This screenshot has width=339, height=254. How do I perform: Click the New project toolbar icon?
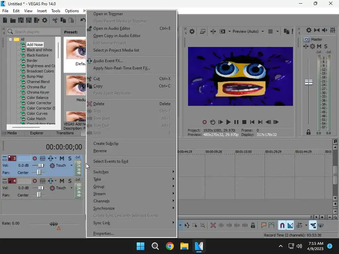(x=5, y=20)
